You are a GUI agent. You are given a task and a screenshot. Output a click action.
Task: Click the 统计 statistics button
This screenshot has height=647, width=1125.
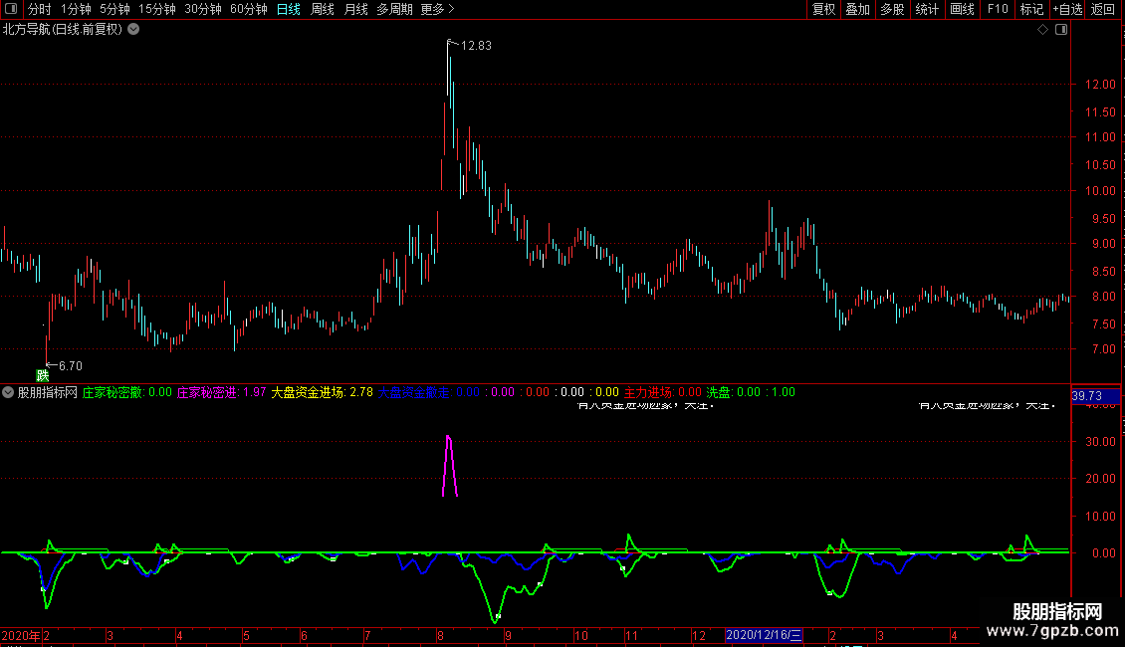[x=927, y=9]
